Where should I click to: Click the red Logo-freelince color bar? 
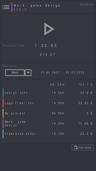(x=3, y=103)
